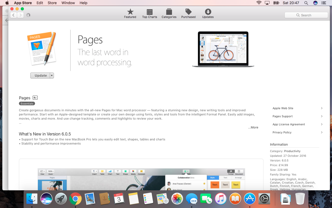Open the Categories toolbar icon

click(169, 12)
